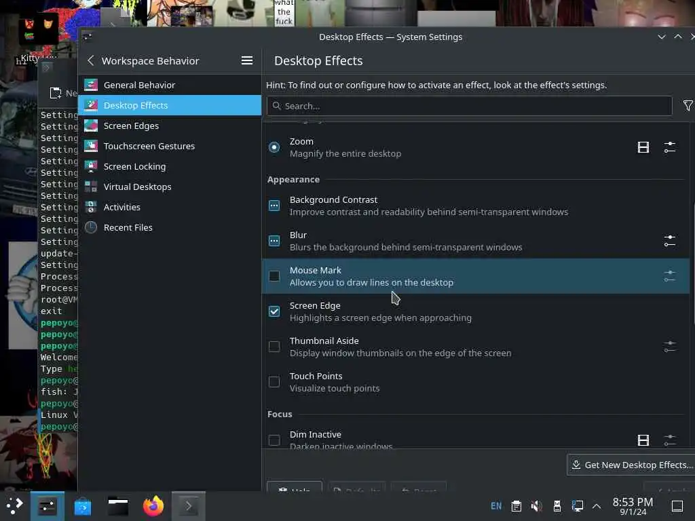Image resolution: width=695 pixels, height=521 pixels.
Task: Open the network tray icon
Action: click(x=577, y=506)
